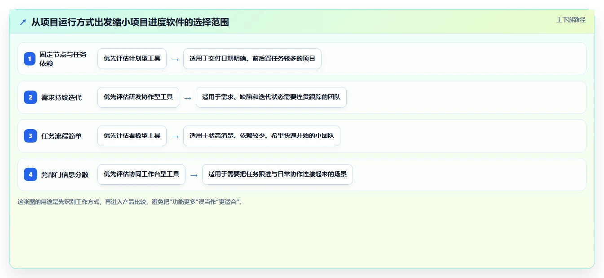Click the footer note starting with '这张图的用途是先识别工作方式'
The image size is (604, 278).
[x=131, y=202]
